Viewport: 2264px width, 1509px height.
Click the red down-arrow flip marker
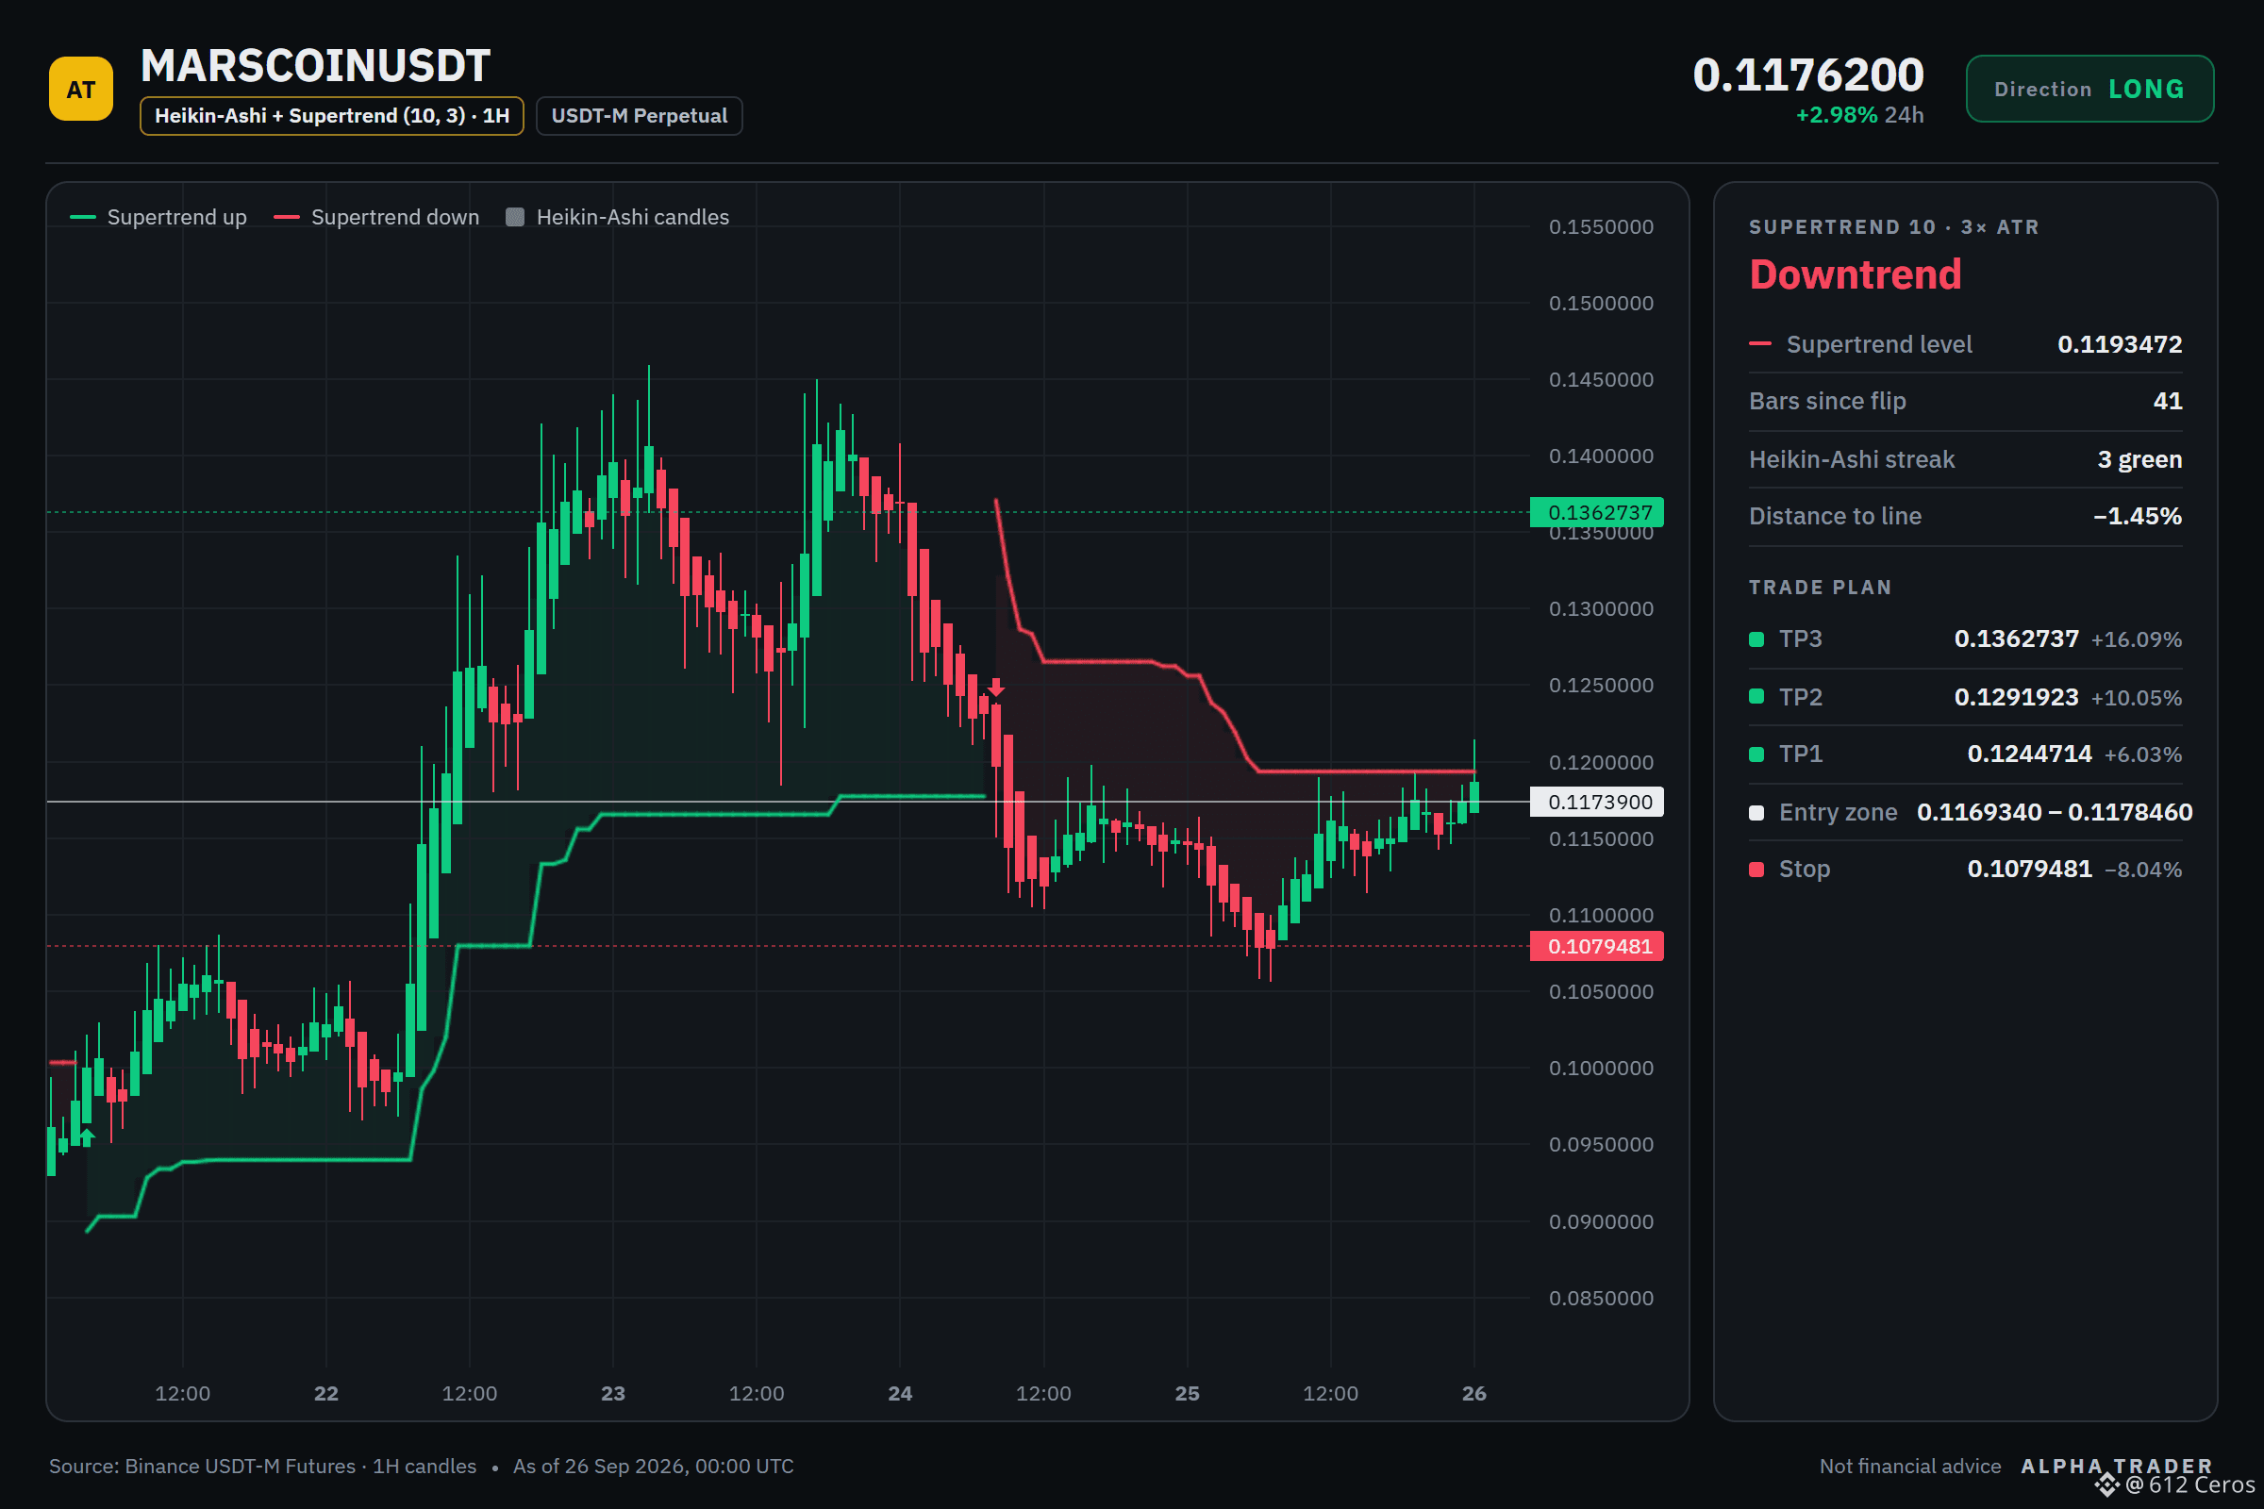996,688
